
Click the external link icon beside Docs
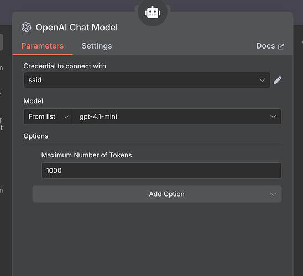tap(281, 46)
